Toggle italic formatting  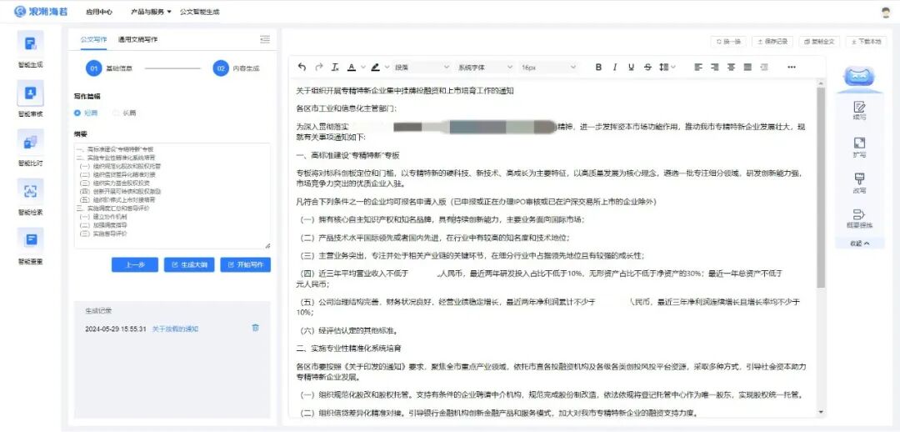(x=615, y=68)
